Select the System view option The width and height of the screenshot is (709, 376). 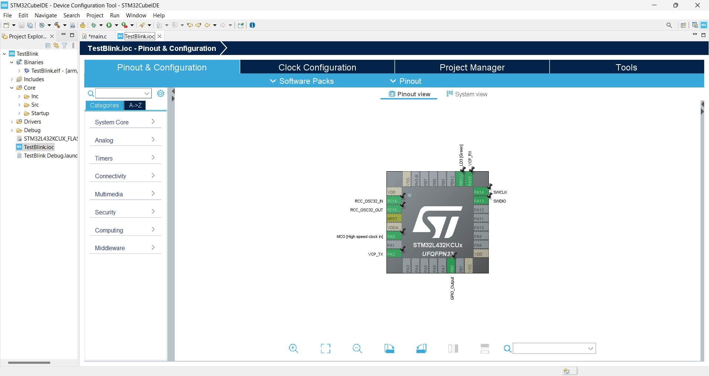(467, 94)
